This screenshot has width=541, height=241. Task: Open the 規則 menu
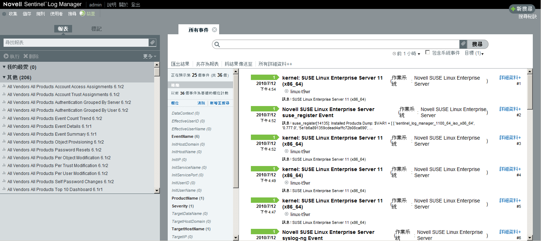(x=40, y=14)
